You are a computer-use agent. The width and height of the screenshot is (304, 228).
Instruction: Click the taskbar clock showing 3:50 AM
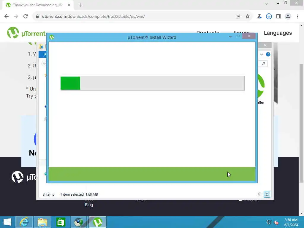(291, 222)
